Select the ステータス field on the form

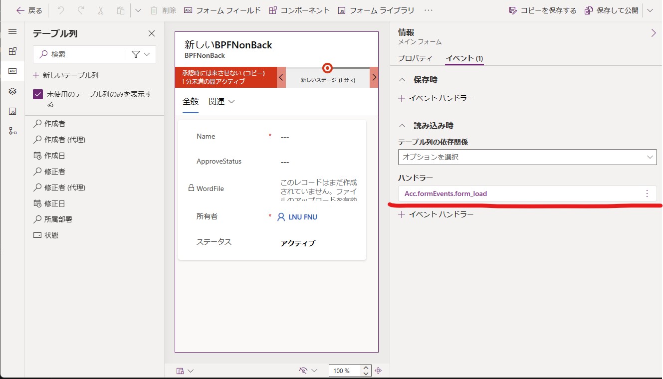point(272,242)
